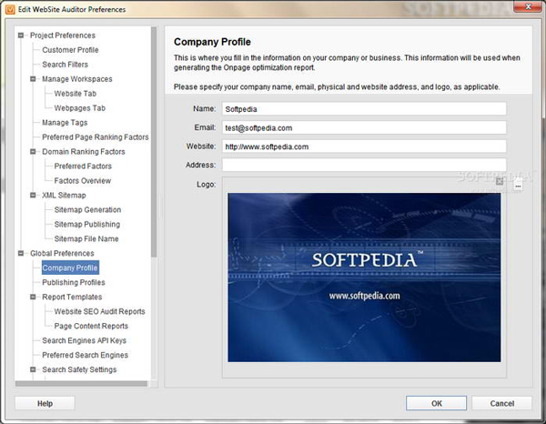This screenshot has height=424, width=546.
Task: Open Page Content Reports
Action: (x=91, y=326)
